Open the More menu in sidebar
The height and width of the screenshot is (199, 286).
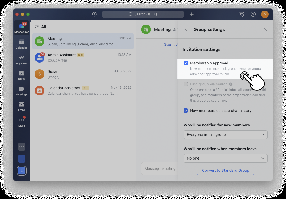pyautogui.click(x=21, y=122)
